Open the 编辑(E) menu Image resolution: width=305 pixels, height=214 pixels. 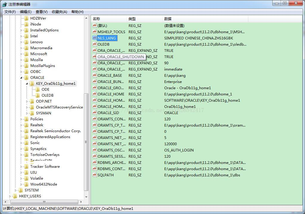pyautogui.click(x=26, y=12)
